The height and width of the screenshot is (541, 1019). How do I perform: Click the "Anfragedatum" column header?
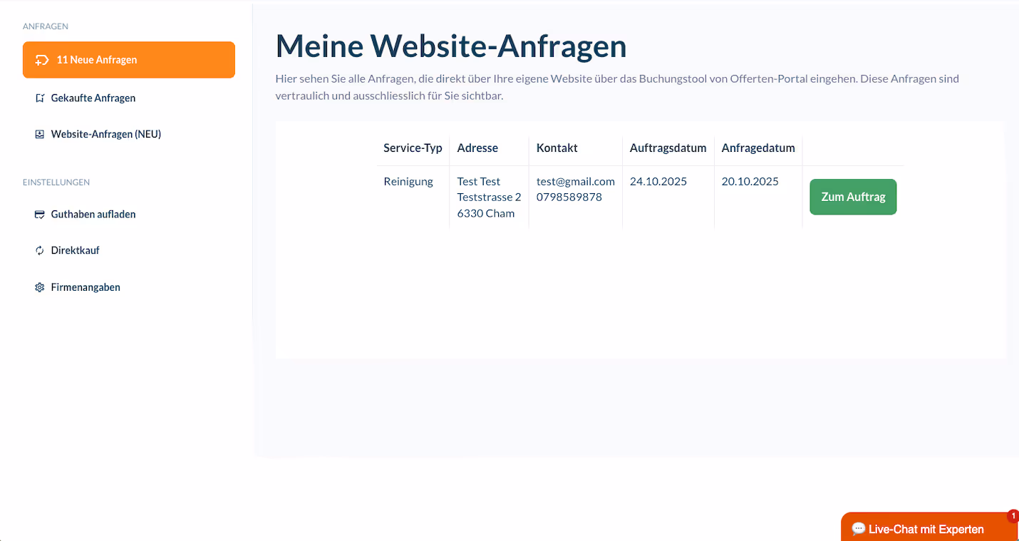[x=758, y=148]
